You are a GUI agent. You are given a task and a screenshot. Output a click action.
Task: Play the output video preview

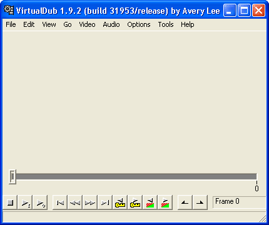[x=40, y=202]
